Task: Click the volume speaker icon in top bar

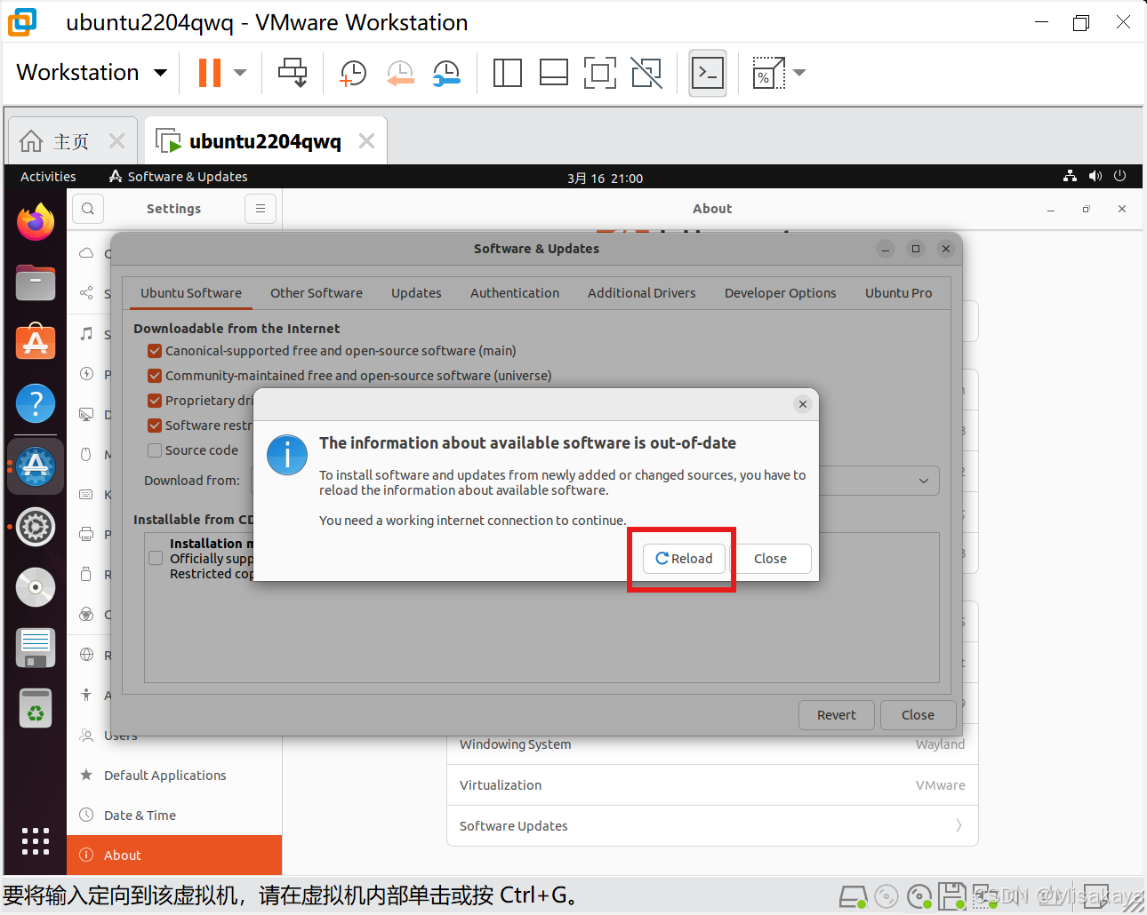Action: point(1095,177)
